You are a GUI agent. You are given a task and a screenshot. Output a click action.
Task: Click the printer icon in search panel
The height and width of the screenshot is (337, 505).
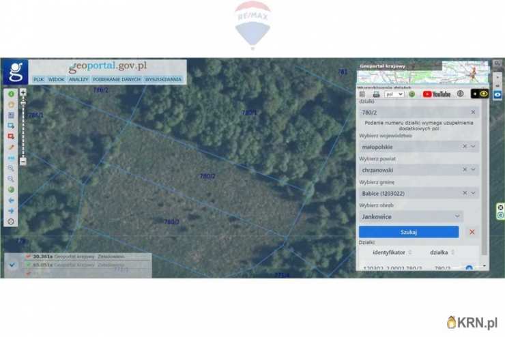[x=376, y=94]
